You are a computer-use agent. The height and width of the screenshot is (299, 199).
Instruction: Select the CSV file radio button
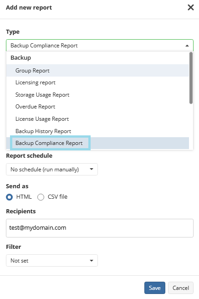(41, 197)
